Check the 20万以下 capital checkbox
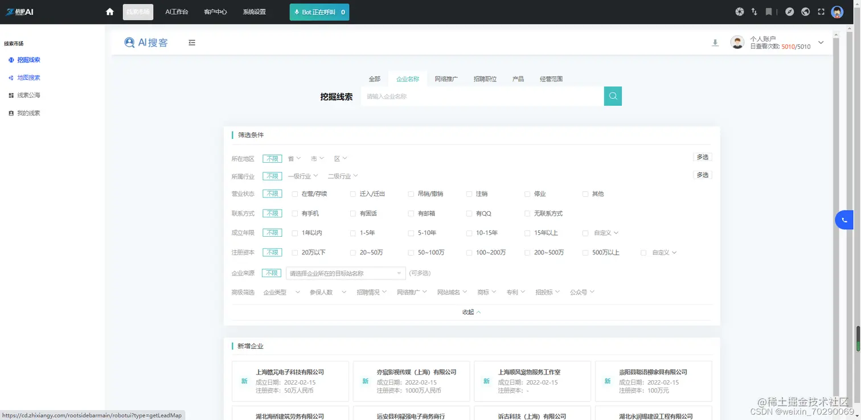861x420 pixels. 294,253
